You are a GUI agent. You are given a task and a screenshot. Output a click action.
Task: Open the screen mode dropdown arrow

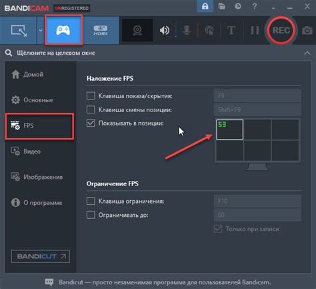(41, 30)
